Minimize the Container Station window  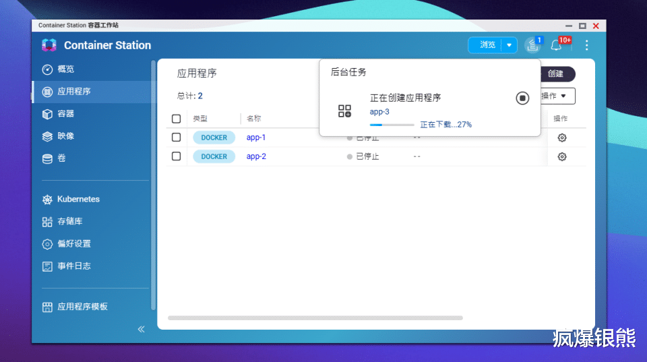click(569, 26)
